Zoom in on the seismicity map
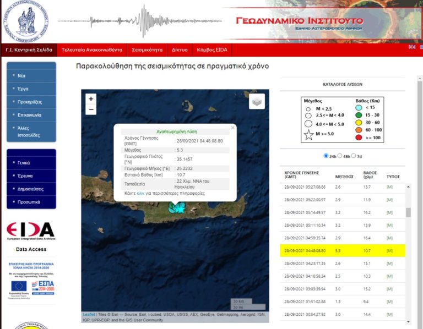 click(91, 99)
